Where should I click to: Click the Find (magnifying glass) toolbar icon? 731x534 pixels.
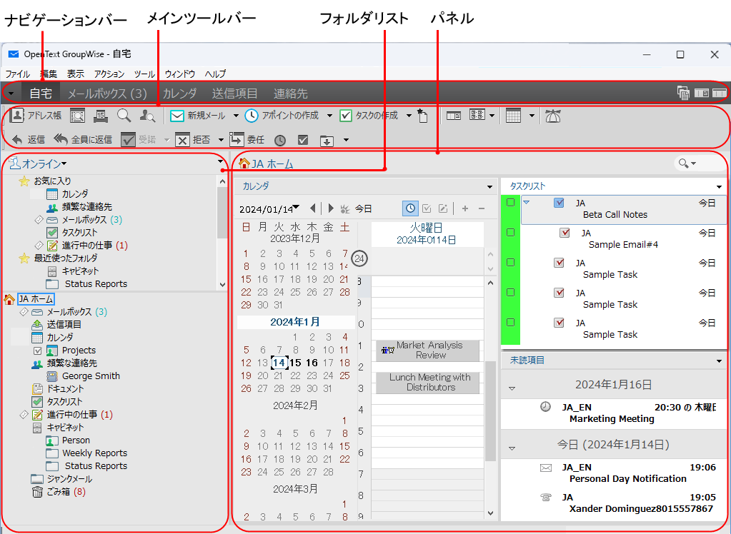click(x=124, y=116)
